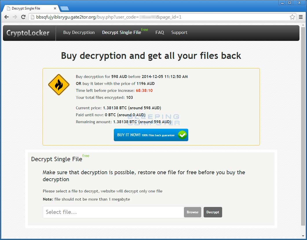Viewport: 307px width, 240px height.
Task: Open the Chrome hamburger menu
Action: (301, 17)
